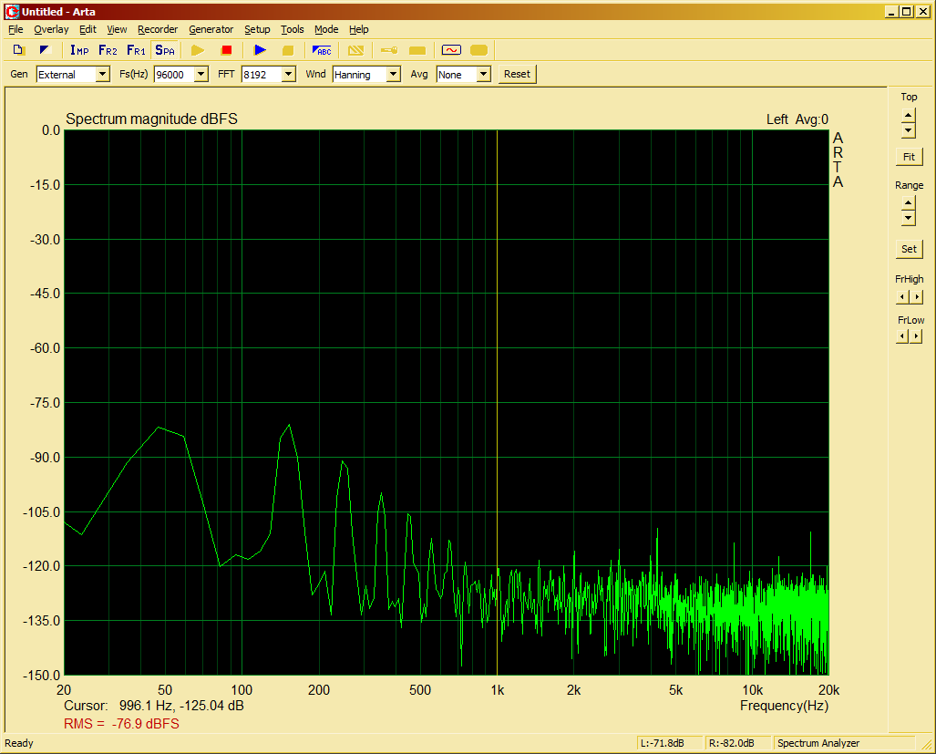Expand the Gen generator type dropdown
This screenshot has height=754, width=936.
pyautogui.click(x=103, y=75)
